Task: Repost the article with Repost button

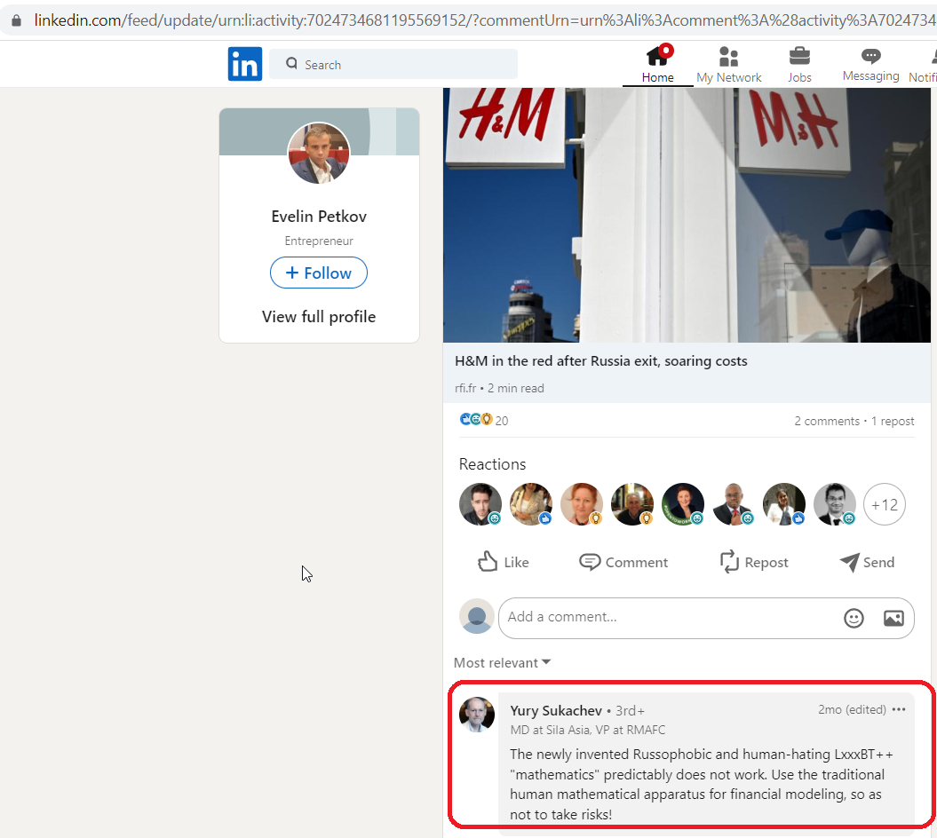Action: pos(753,562)
